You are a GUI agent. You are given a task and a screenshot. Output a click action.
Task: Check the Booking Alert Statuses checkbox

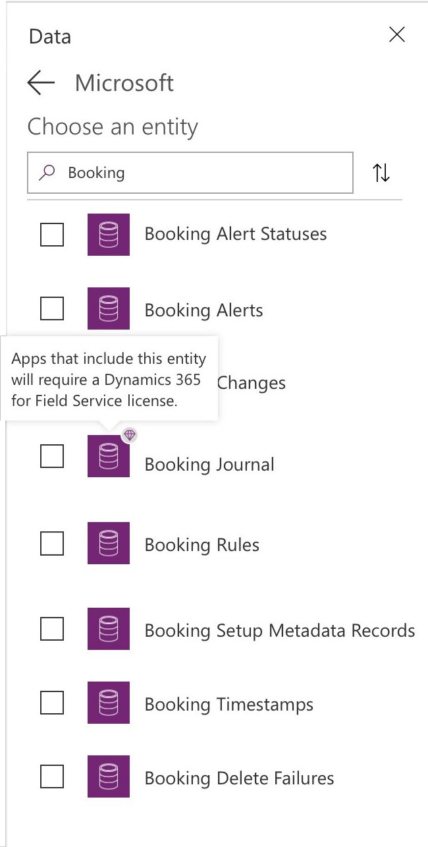[52, 234]
